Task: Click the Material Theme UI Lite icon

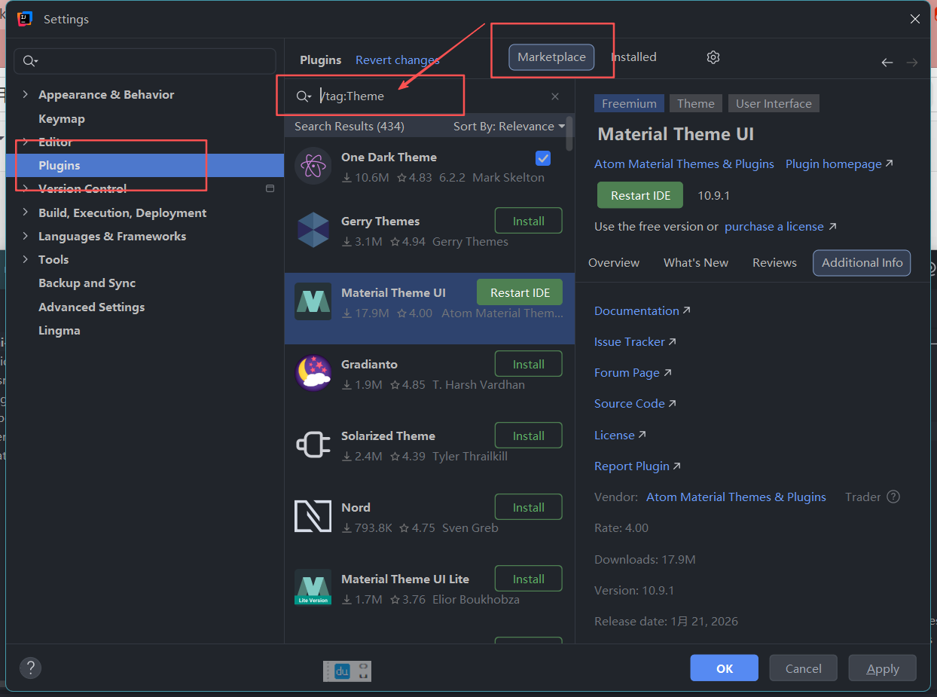Action: pyautogui.click(x=313, y=588)
